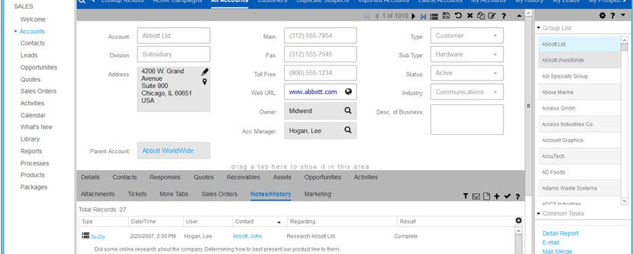Open Reports in the Sales navigation
The image size is (633, 254).
(31, 151)
